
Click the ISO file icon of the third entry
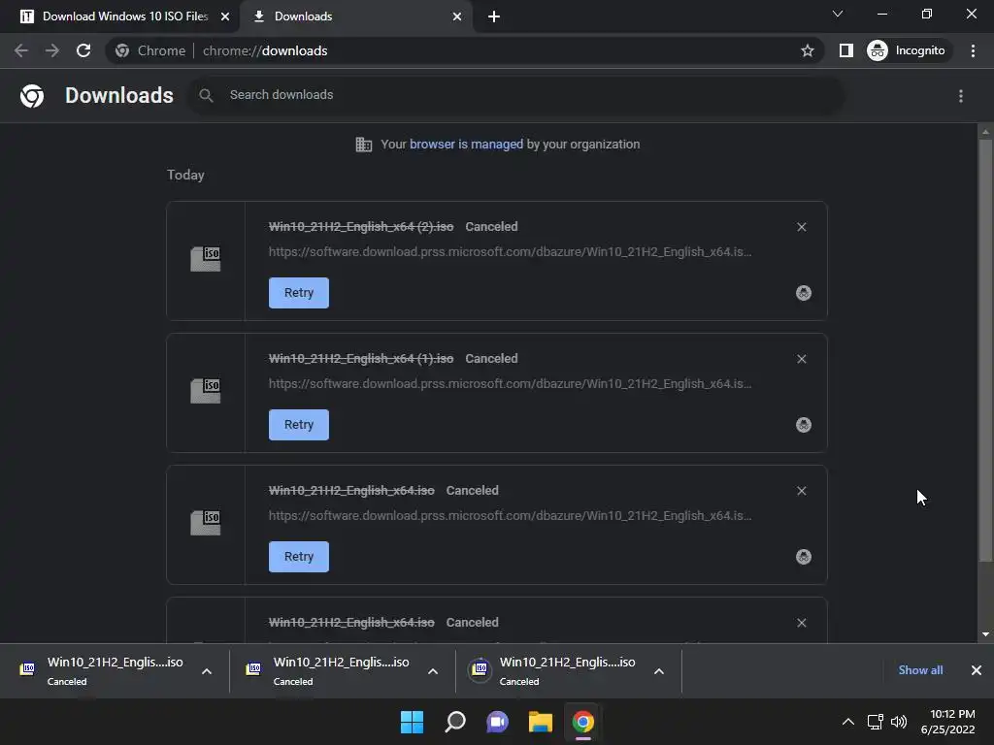206,523
